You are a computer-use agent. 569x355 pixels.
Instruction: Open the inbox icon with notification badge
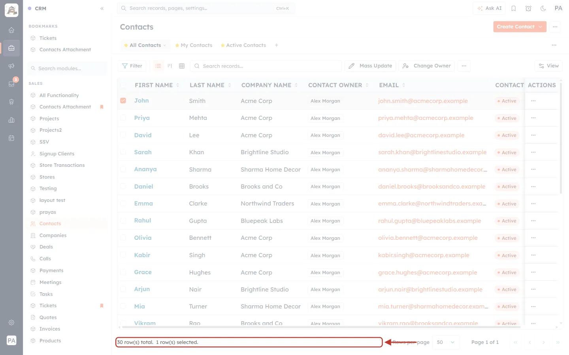11,84
